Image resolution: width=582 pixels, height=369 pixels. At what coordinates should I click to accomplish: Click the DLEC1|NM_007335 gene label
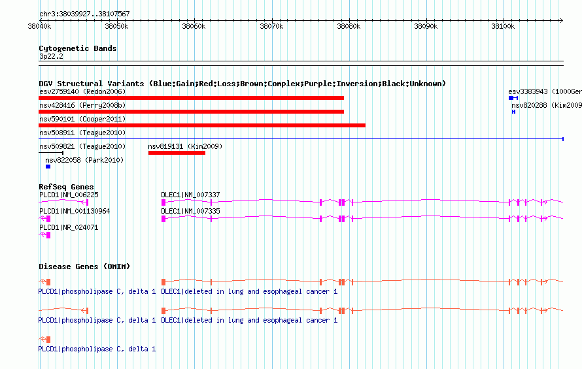pos(190,211)
